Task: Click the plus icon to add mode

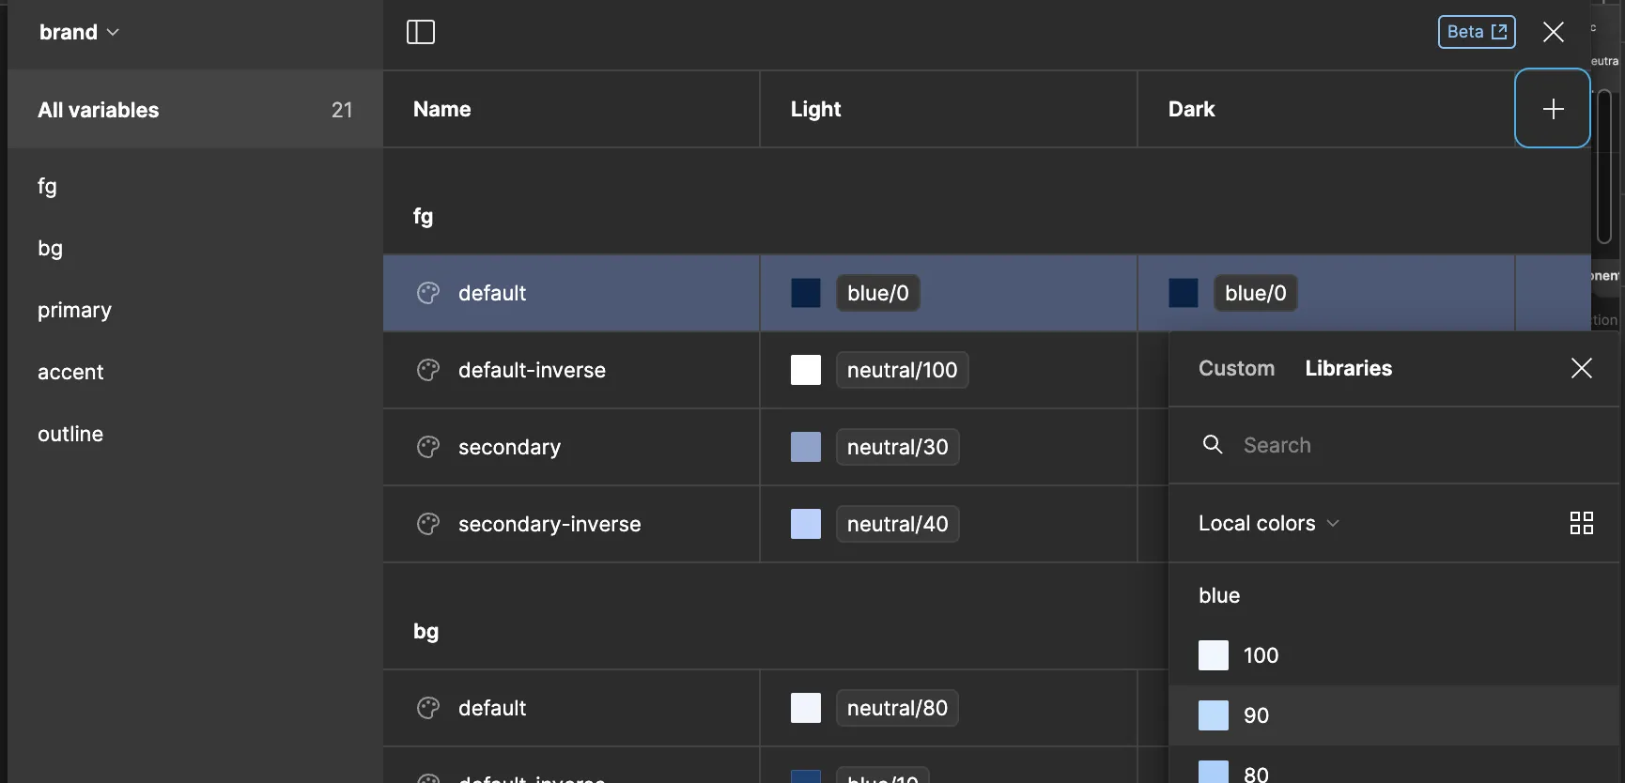Action: [1553, 109]
